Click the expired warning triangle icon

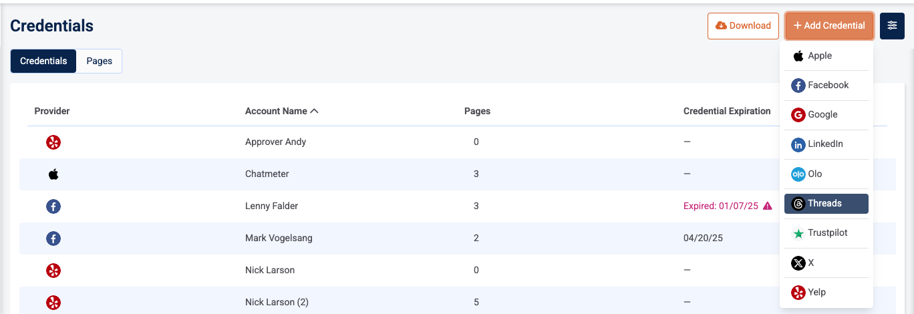(x=767, y=206)
